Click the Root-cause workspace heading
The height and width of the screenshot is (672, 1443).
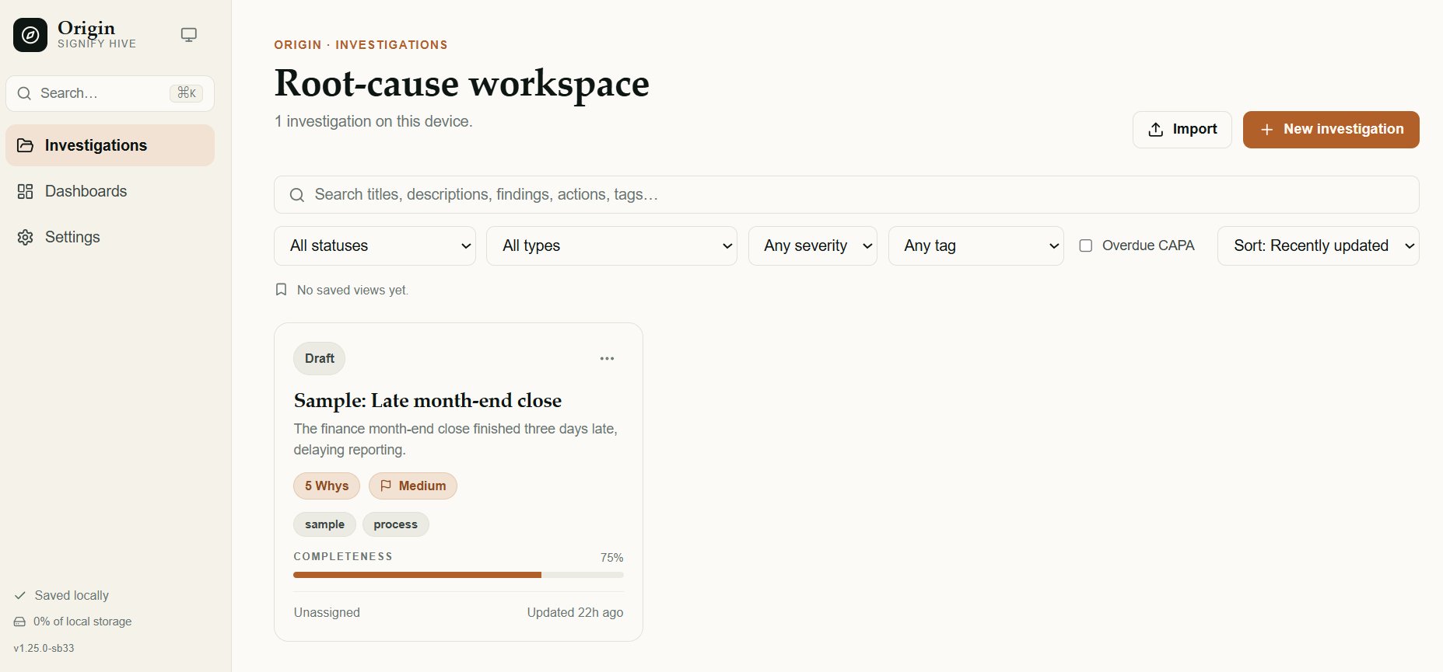click(x=462, y=83)
